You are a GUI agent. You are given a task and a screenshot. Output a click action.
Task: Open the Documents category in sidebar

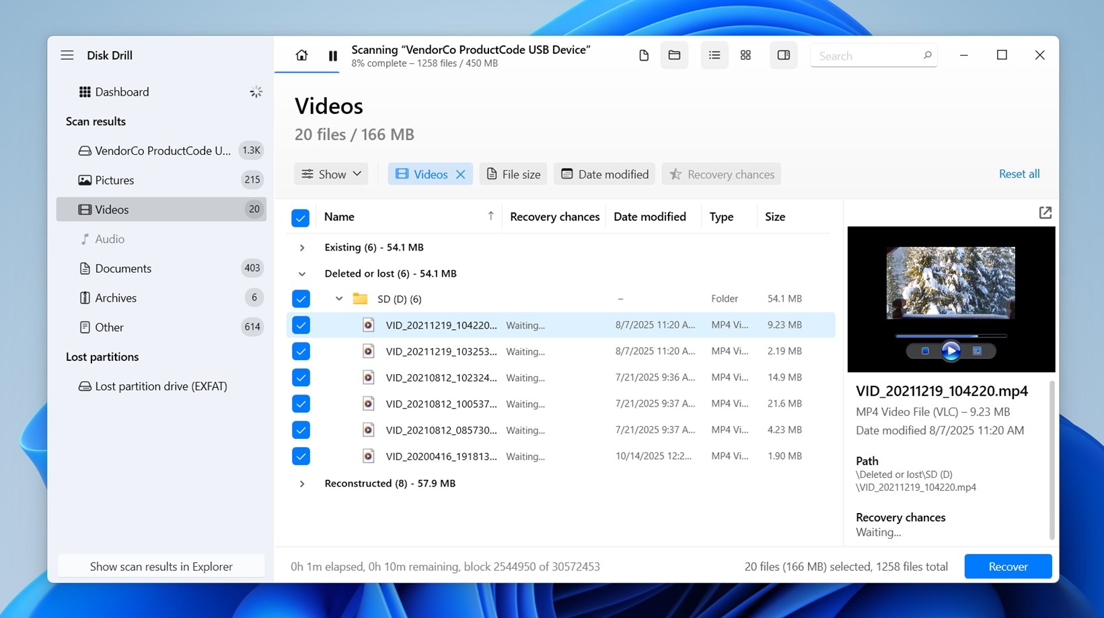point(123,268)
